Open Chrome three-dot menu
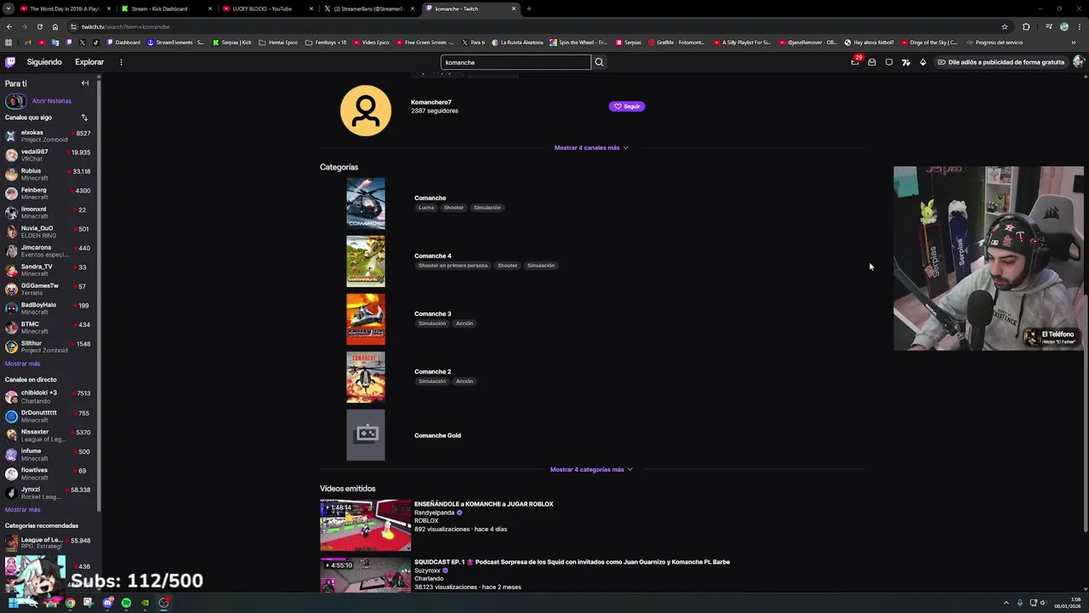Viewport: 1089px width, 613px height. tap(1079, 26)
